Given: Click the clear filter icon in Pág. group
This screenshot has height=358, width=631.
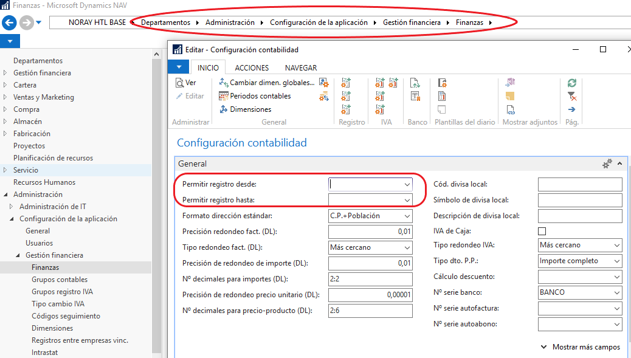Looking at the screenshot, I should 572,96.
